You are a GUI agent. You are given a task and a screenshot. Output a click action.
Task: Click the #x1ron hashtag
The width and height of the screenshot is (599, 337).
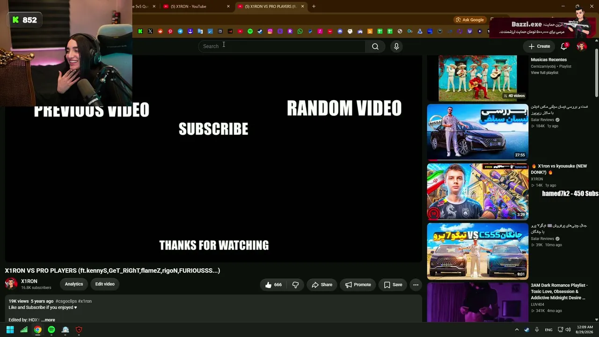point(85,301)
